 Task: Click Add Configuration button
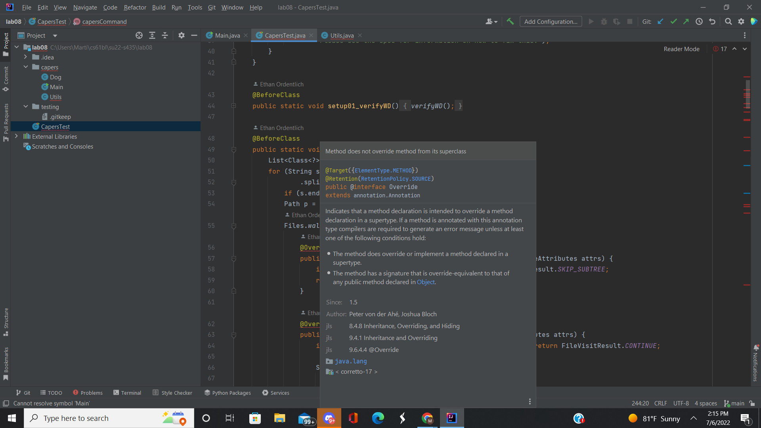[551, 22]
